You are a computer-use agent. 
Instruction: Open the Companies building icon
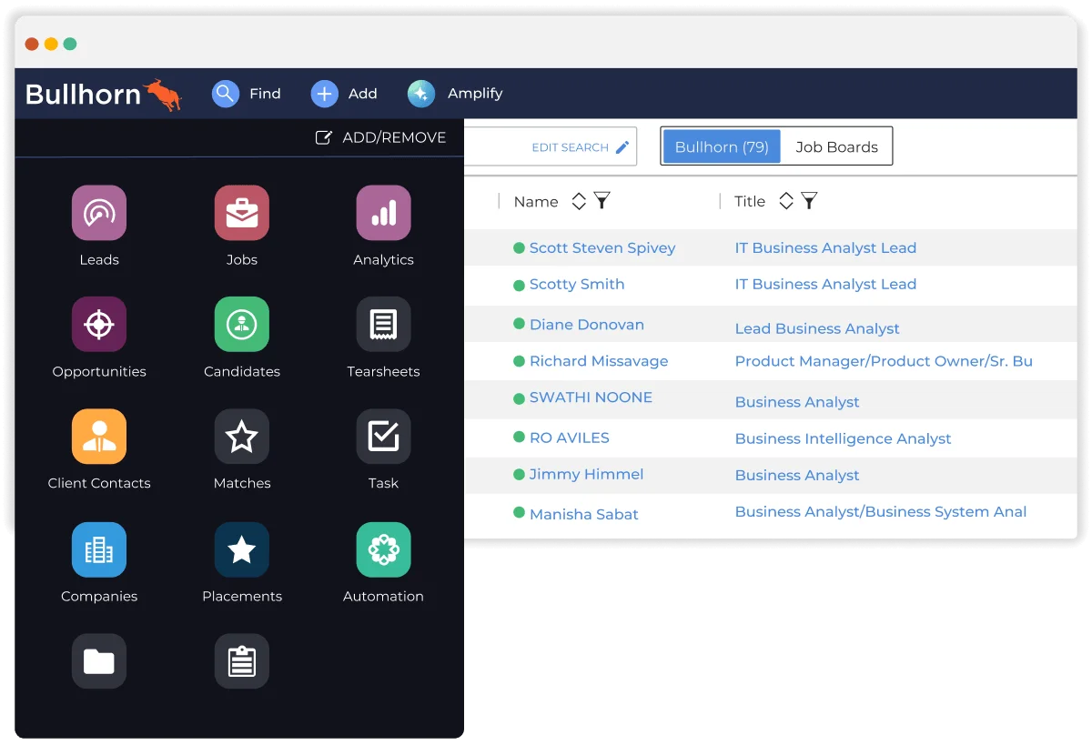(x=99, y=549)
